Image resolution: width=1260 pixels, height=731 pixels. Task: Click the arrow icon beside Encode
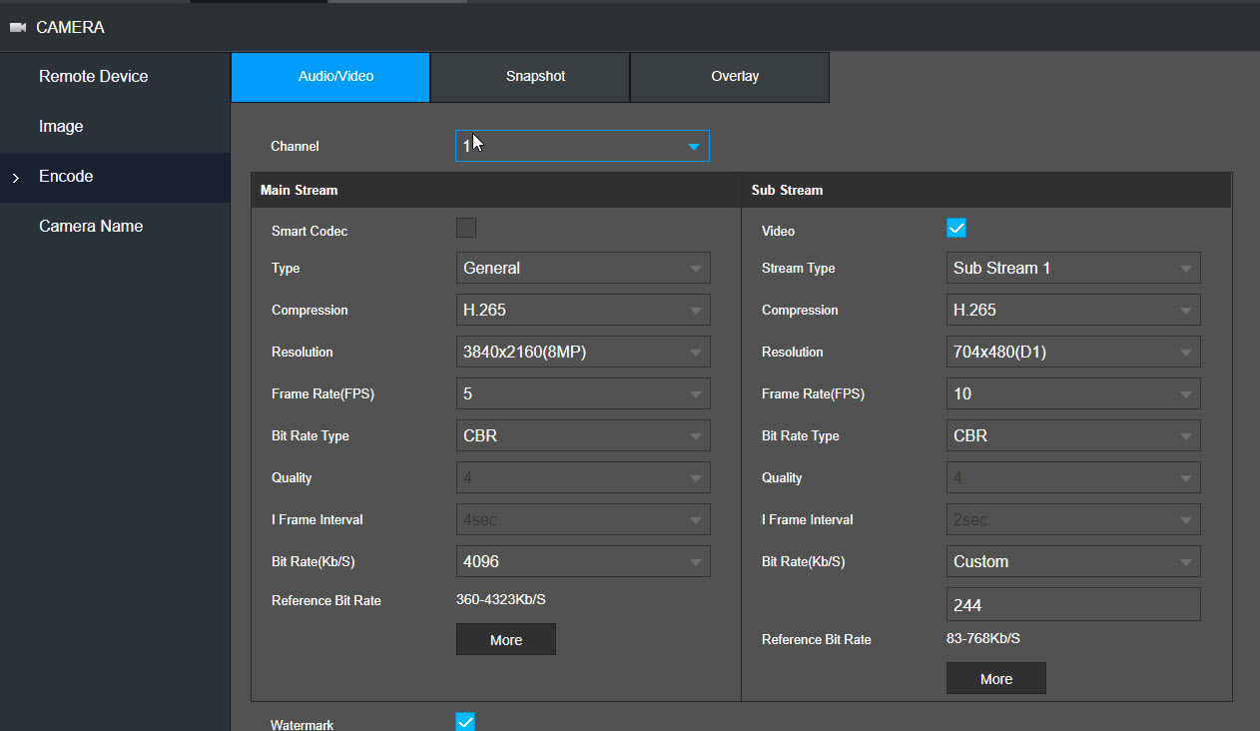pos(15,178)
